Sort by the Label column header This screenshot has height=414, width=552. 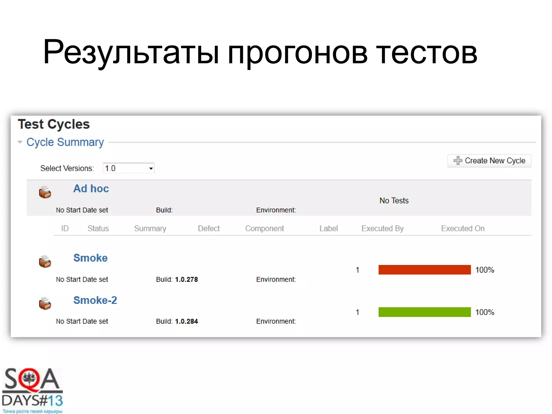329,229
